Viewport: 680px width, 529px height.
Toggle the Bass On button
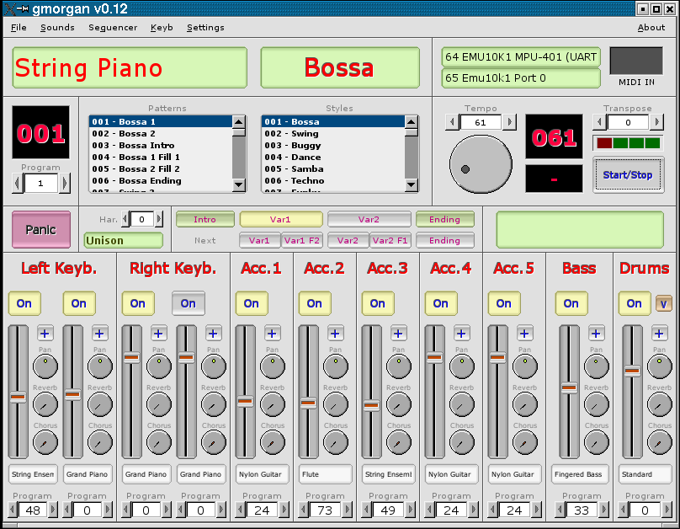pos(571,303)
